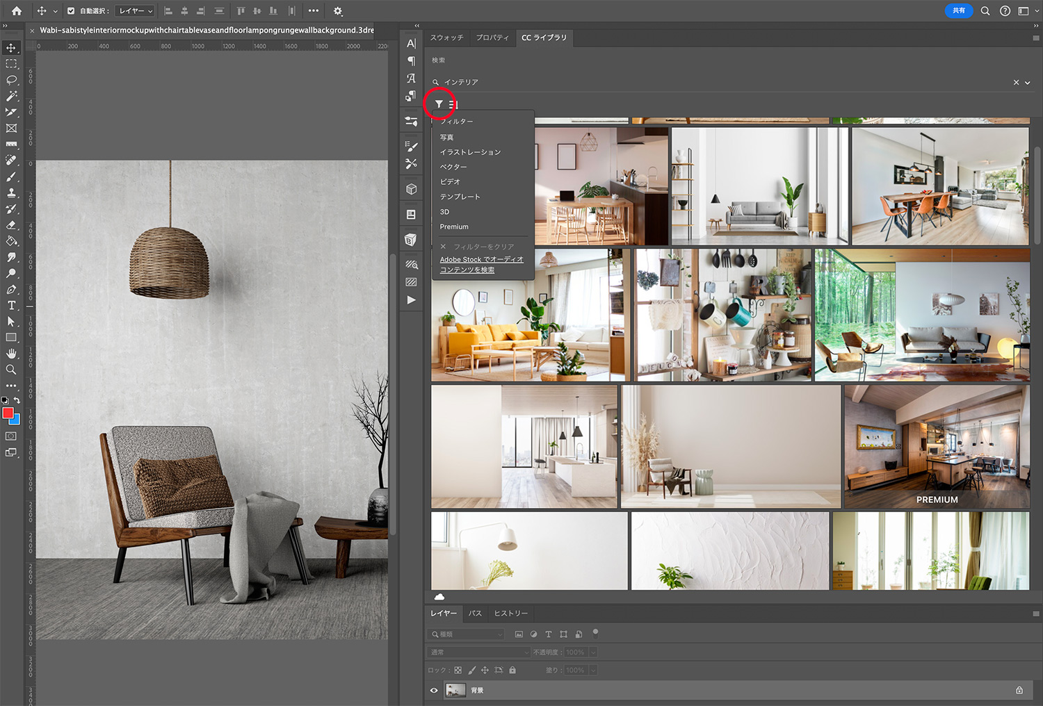This screenshot has height=706, width=1043.
Task: Switch to the パス tab
Action: 475,613
